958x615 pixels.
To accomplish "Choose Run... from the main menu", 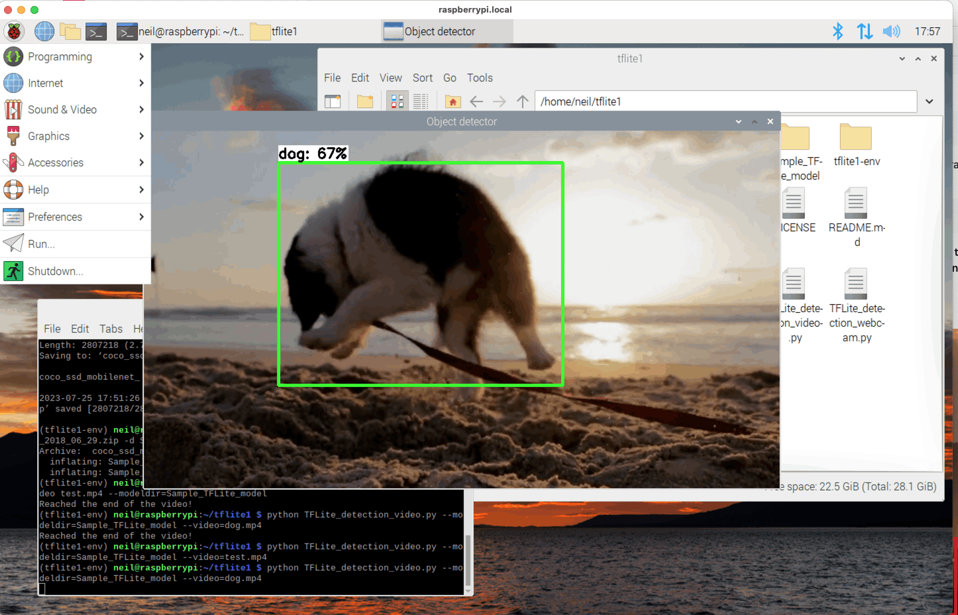I will click(41, 244).
